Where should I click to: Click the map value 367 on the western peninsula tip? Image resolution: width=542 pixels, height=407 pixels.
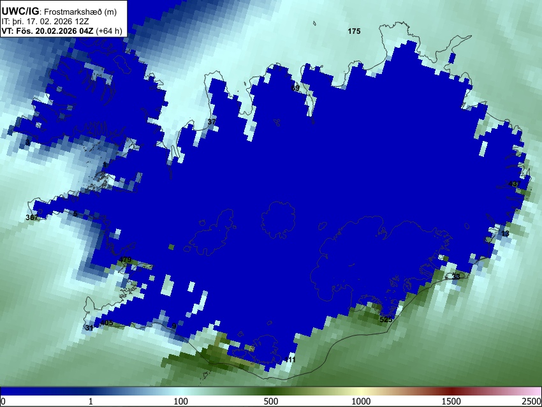pyautogui.click(x=32, y=218)
